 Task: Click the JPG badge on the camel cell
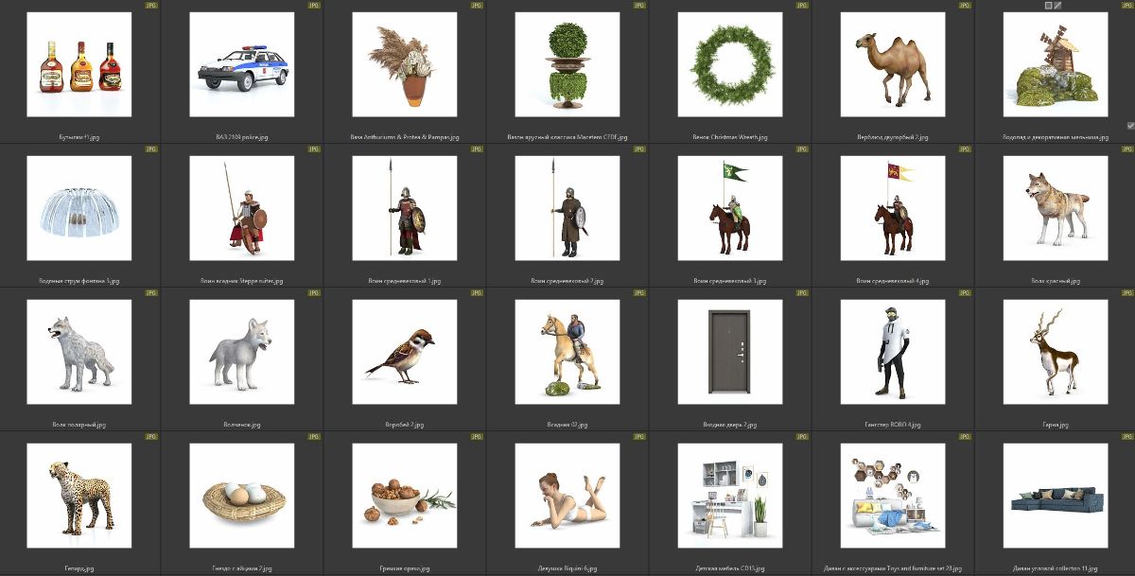pyautogui.click(x=965, y=6)
